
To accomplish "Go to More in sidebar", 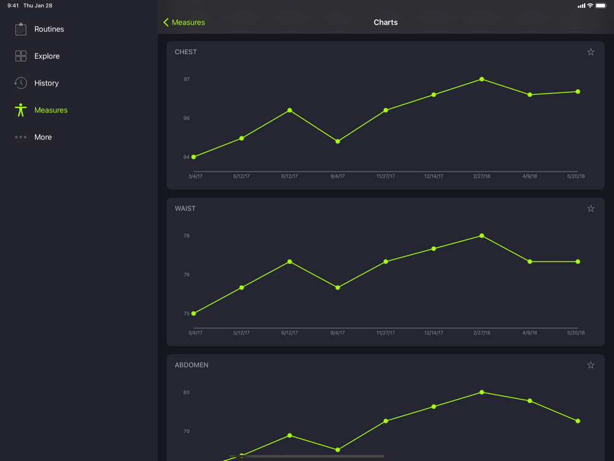I will [x=43, y=137].
